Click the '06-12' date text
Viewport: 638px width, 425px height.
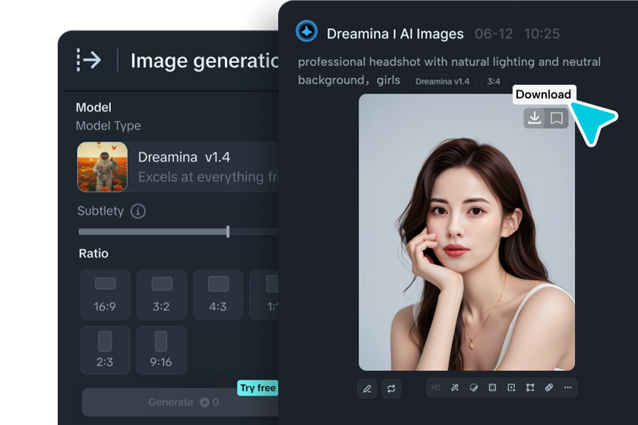click(494, 33)
